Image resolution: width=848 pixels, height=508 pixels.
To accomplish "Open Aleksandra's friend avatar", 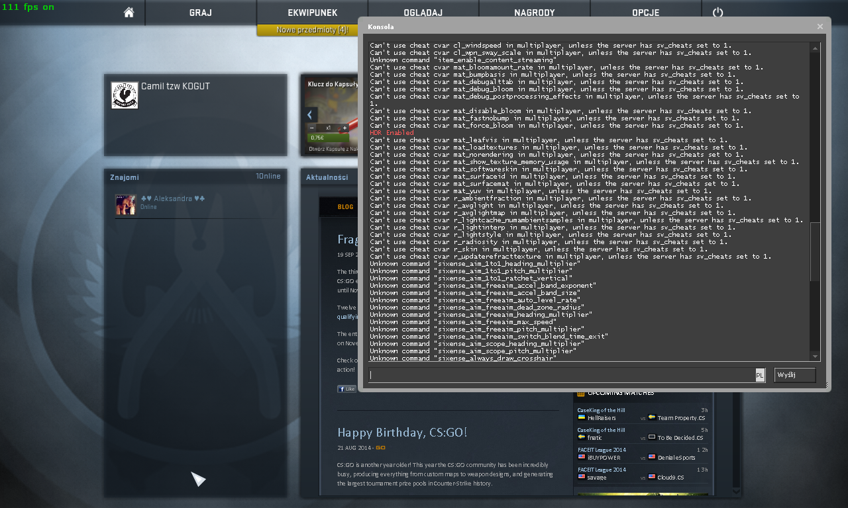I will 125,204.
